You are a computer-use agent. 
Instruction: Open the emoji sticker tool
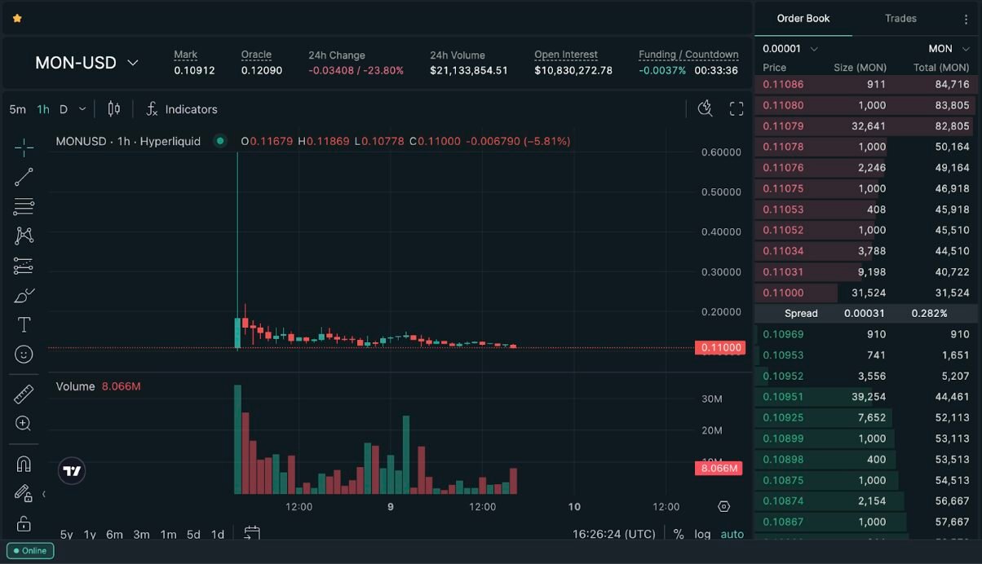[x=22, y=354]
